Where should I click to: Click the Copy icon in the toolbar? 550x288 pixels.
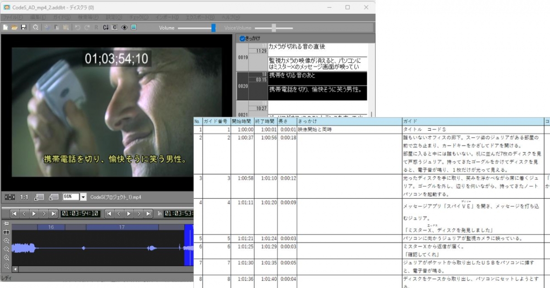pos(56,28)
